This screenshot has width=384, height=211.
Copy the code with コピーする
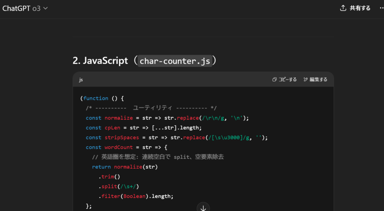284,79
